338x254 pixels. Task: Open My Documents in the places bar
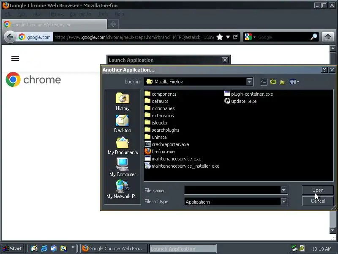(123, 146)
